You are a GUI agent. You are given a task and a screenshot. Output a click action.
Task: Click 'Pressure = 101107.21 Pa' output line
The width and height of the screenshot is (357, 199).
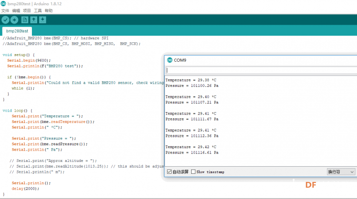[192, 102]
